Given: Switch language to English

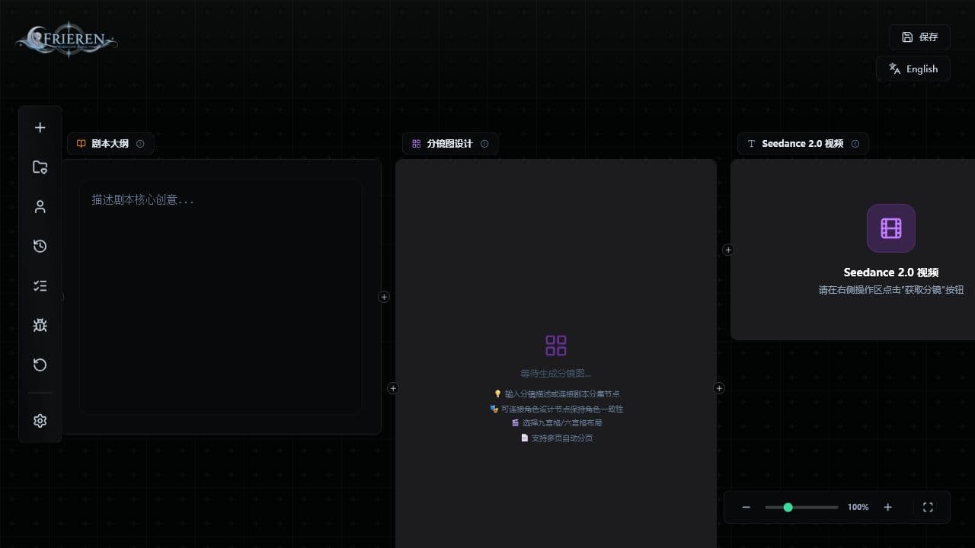Looking at the screenshot, I should (x=913, y=68).
